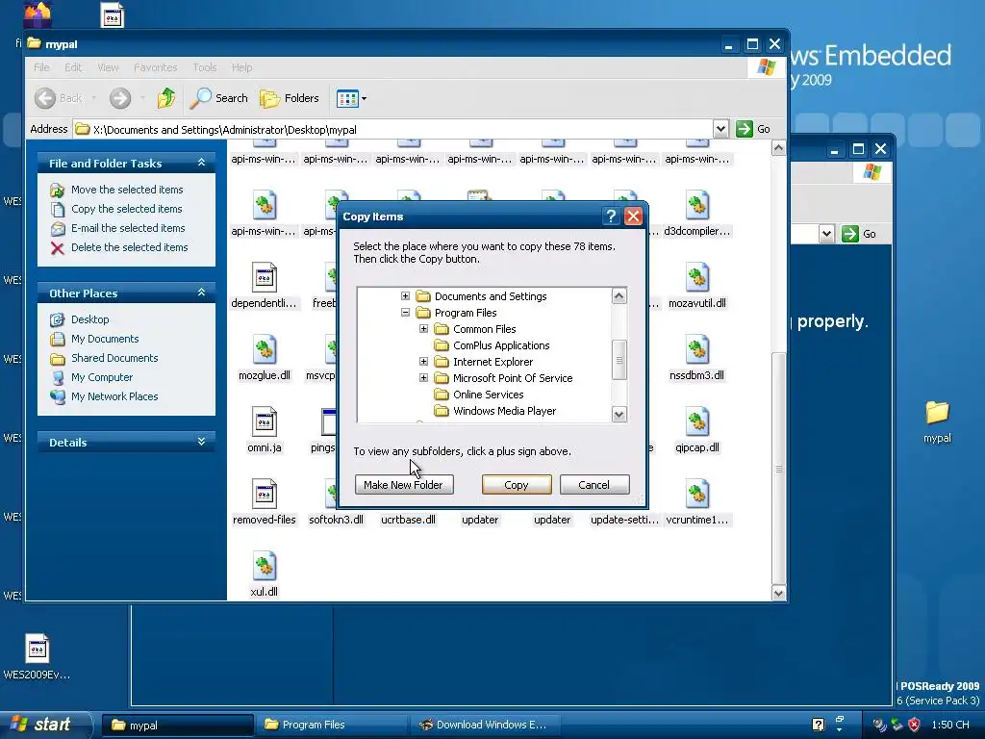Select the mozglue.dll file icon
The image size is (985, 739).
click(x=264, y=349)
